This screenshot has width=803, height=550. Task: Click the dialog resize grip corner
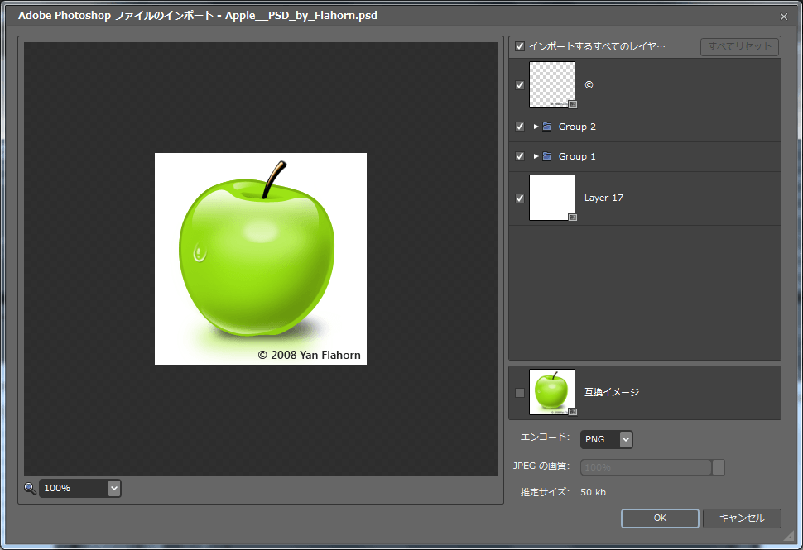tap(788, 535)
